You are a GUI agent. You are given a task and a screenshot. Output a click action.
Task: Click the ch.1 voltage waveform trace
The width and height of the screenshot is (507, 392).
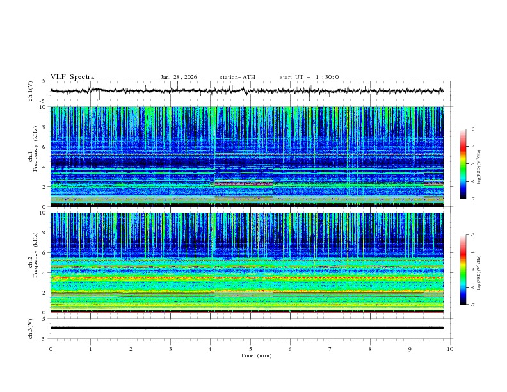click(246, 91)
